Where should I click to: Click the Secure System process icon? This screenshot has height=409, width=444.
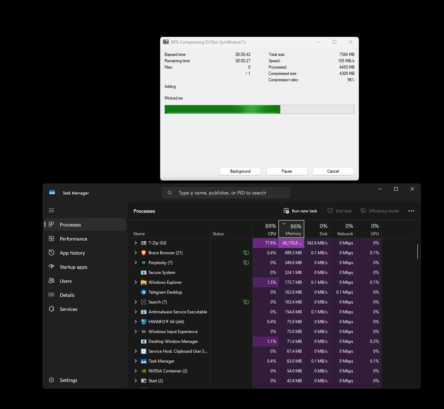click(144, 273)
